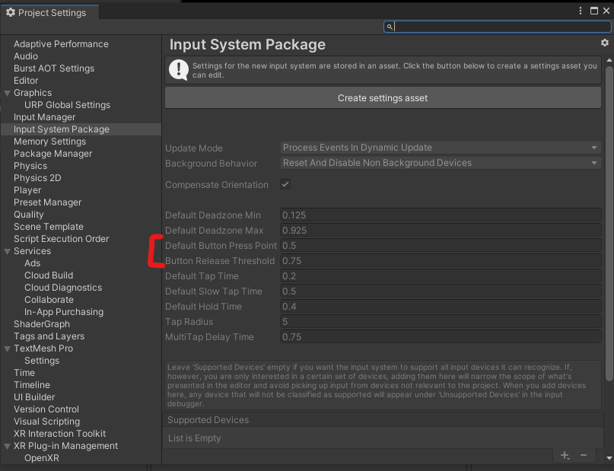Select Collaborate under Services
The image size is (614, 471).
pos(49,300)
